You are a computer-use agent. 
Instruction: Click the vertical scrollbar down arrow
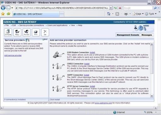point(152,96)
